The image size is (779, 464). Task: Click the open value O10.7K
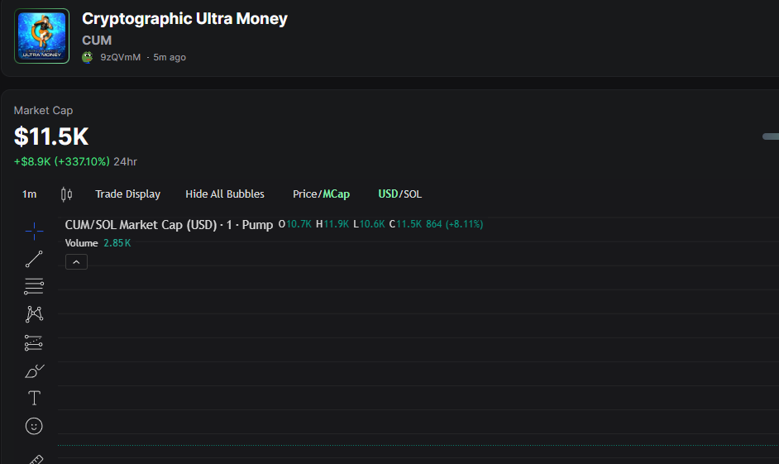pyautogui.click(x=295, y=224)
